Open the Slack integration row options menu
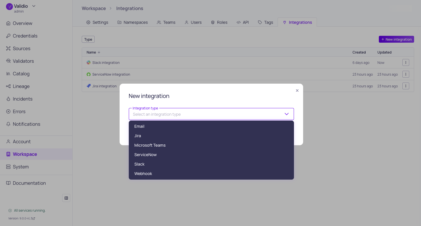 point(406,62)
